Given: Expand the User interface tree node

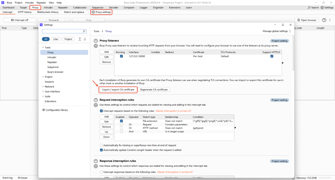Looking at the screenshot, I should click(x=43, y=92).
